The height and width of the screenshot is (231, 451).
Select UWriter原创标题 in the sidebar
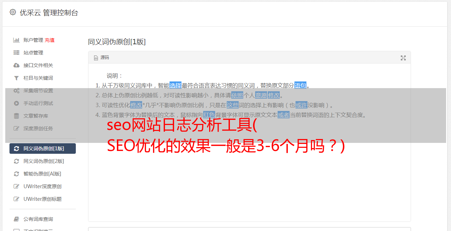[x=42, y=199]
